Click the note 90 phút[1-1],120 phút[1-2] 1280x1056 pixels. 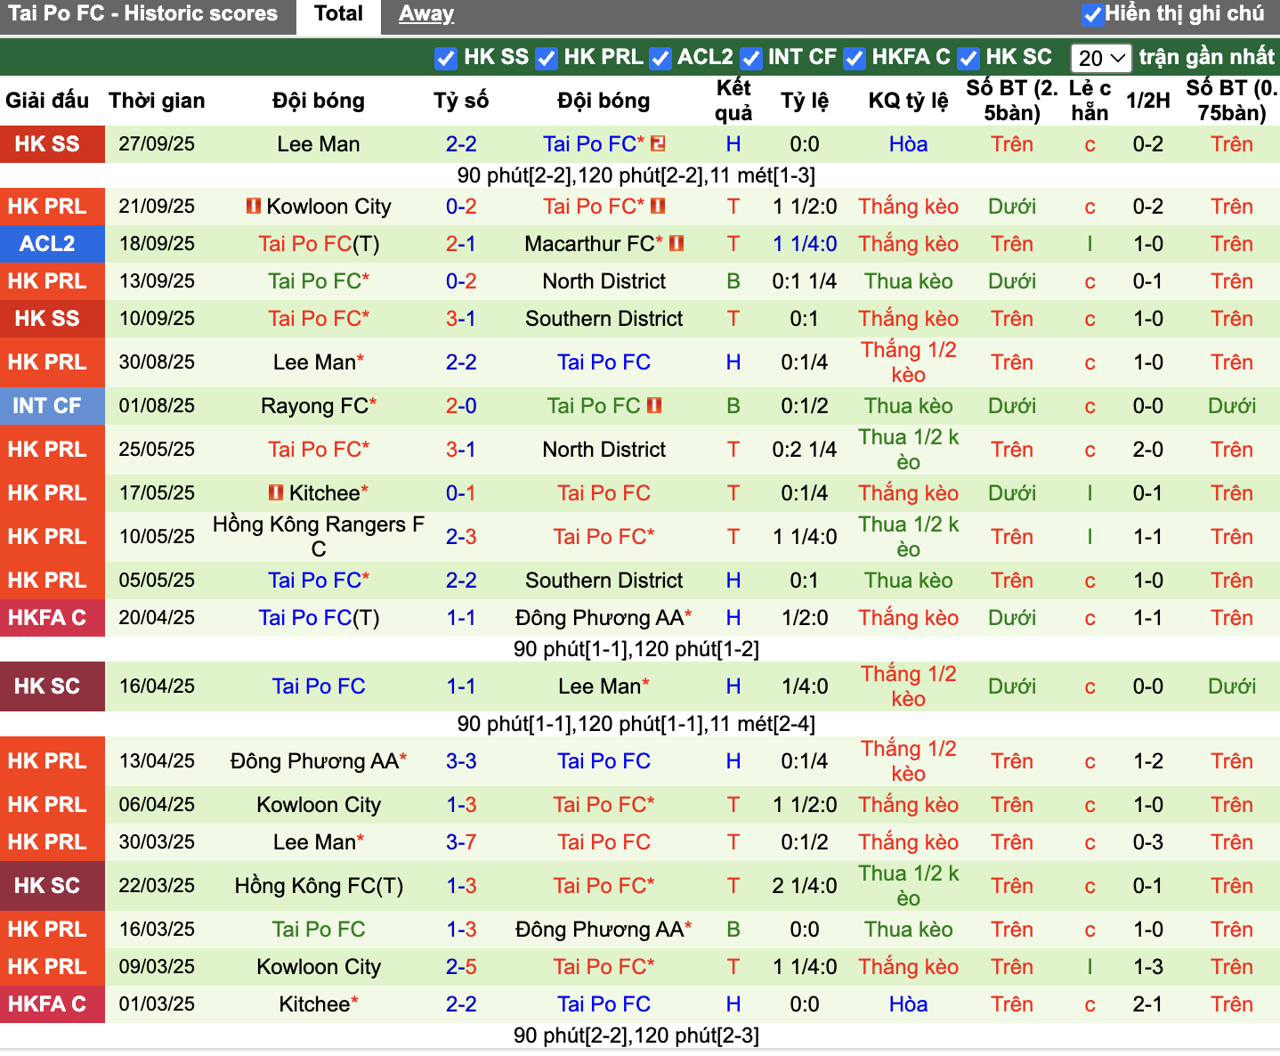[x=636, y=649]
